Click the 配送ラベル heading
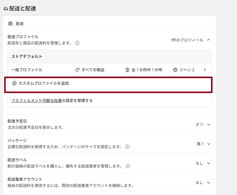Viewport: 237px width, 195px height. coord(17,160)
